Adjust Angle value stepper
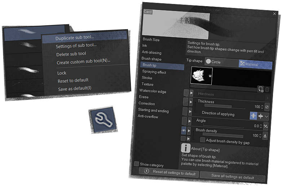Screen dimensions: 282x187 [261, 126]
